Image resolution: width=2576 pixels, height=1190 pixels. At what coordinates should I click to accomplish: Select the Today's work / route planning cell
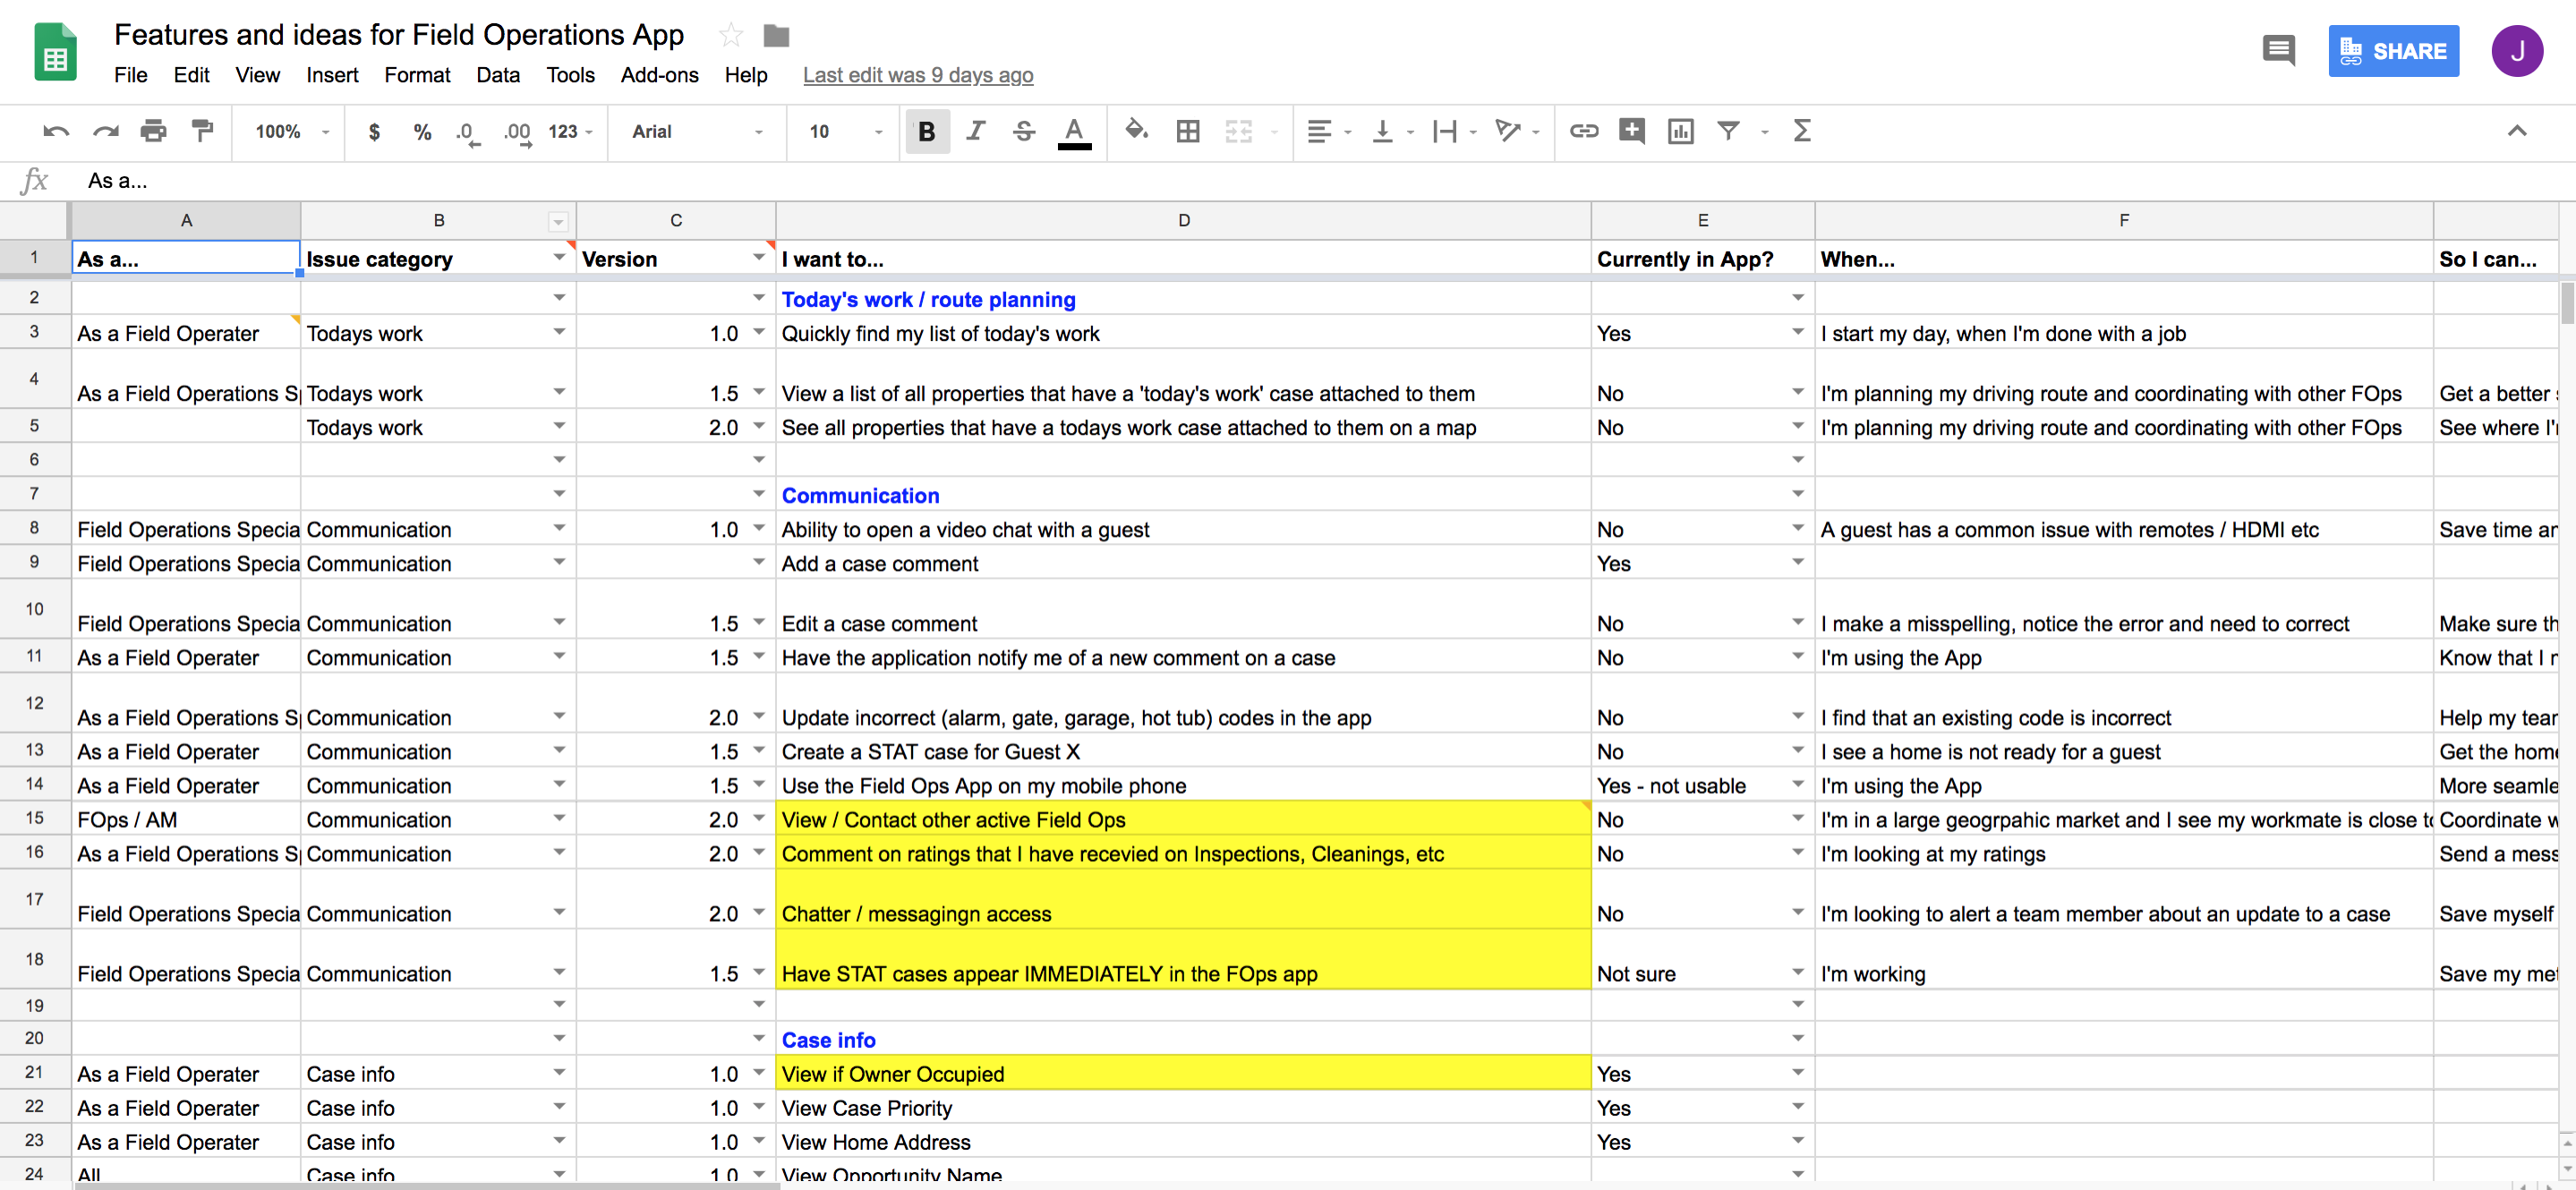[x=1183, y=299]
